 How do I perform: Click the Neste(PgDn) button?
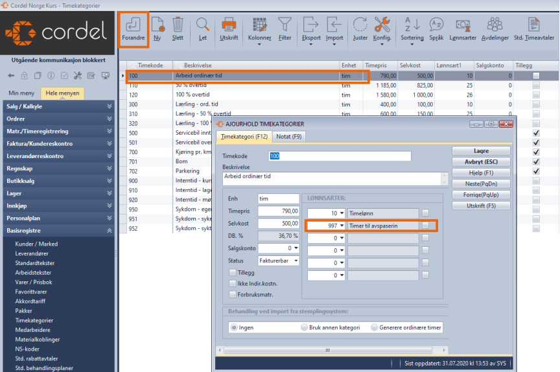point(481,184)
